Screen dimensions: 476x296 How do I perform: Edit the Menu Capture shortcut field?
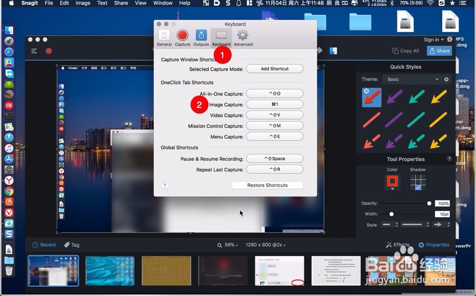pos(275,136)
